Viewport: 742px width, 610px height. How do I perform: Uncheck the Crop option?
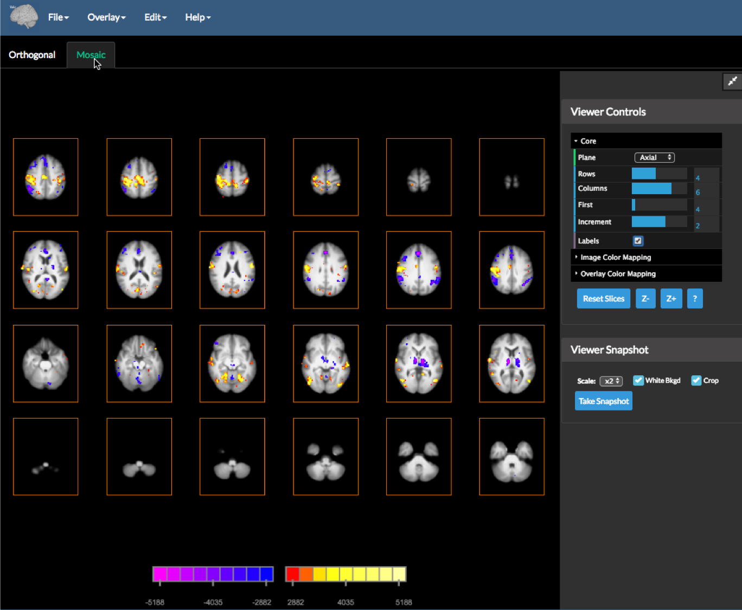[696, 381]
